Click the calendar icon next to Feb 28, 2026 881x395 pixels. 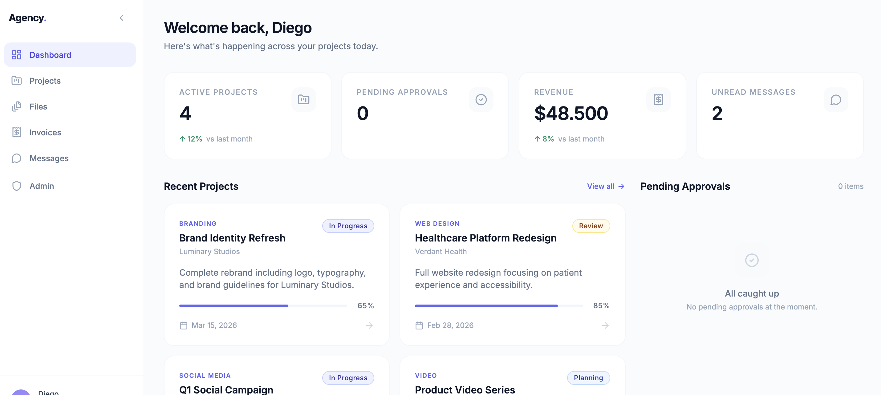tap(419, 325)
